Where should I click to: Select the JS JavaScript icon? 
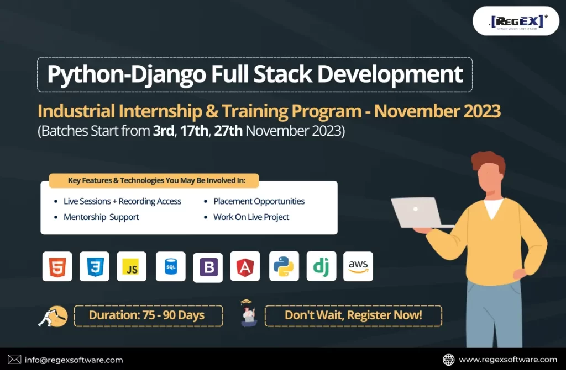pos(132,266)
